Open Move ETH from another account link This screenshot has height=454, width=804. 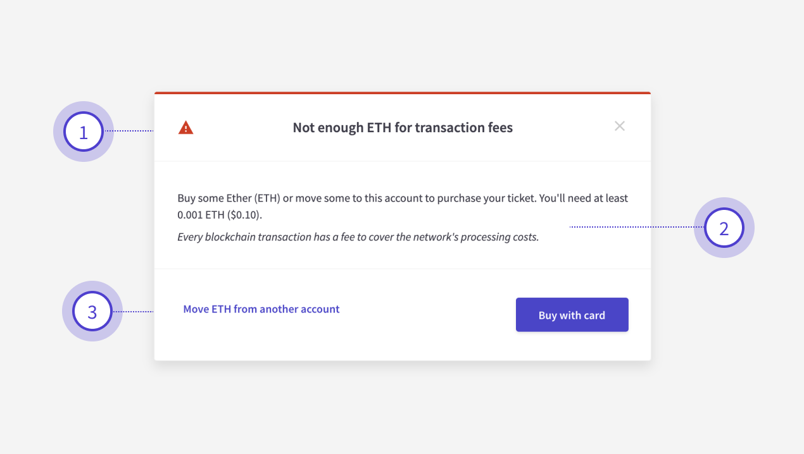click(x=261, y=309)
